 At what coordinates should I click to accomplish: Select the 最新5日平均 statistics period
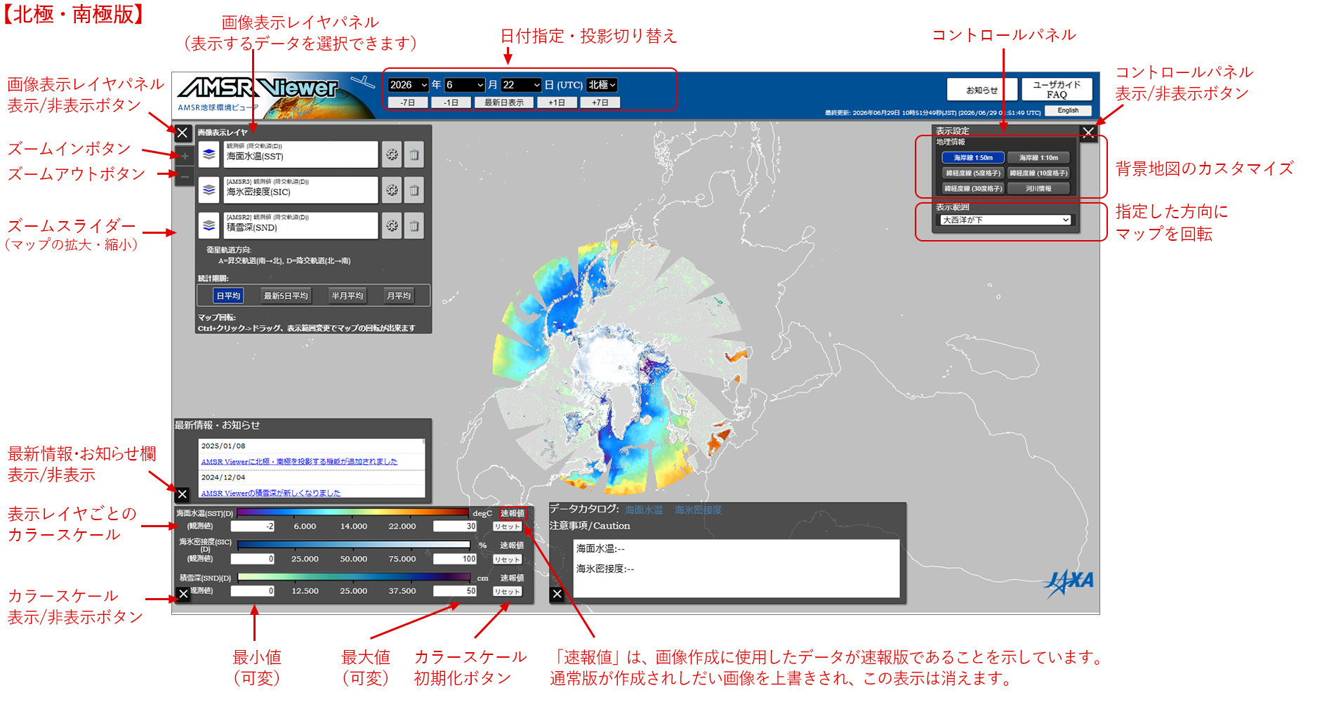click(286, 296)
